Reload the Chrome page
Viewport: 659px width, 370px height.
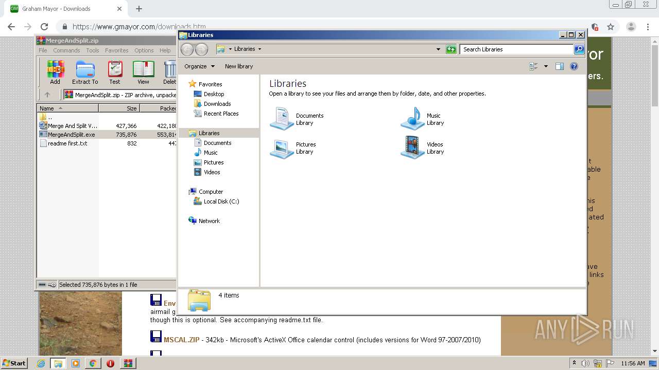(44, 27)
